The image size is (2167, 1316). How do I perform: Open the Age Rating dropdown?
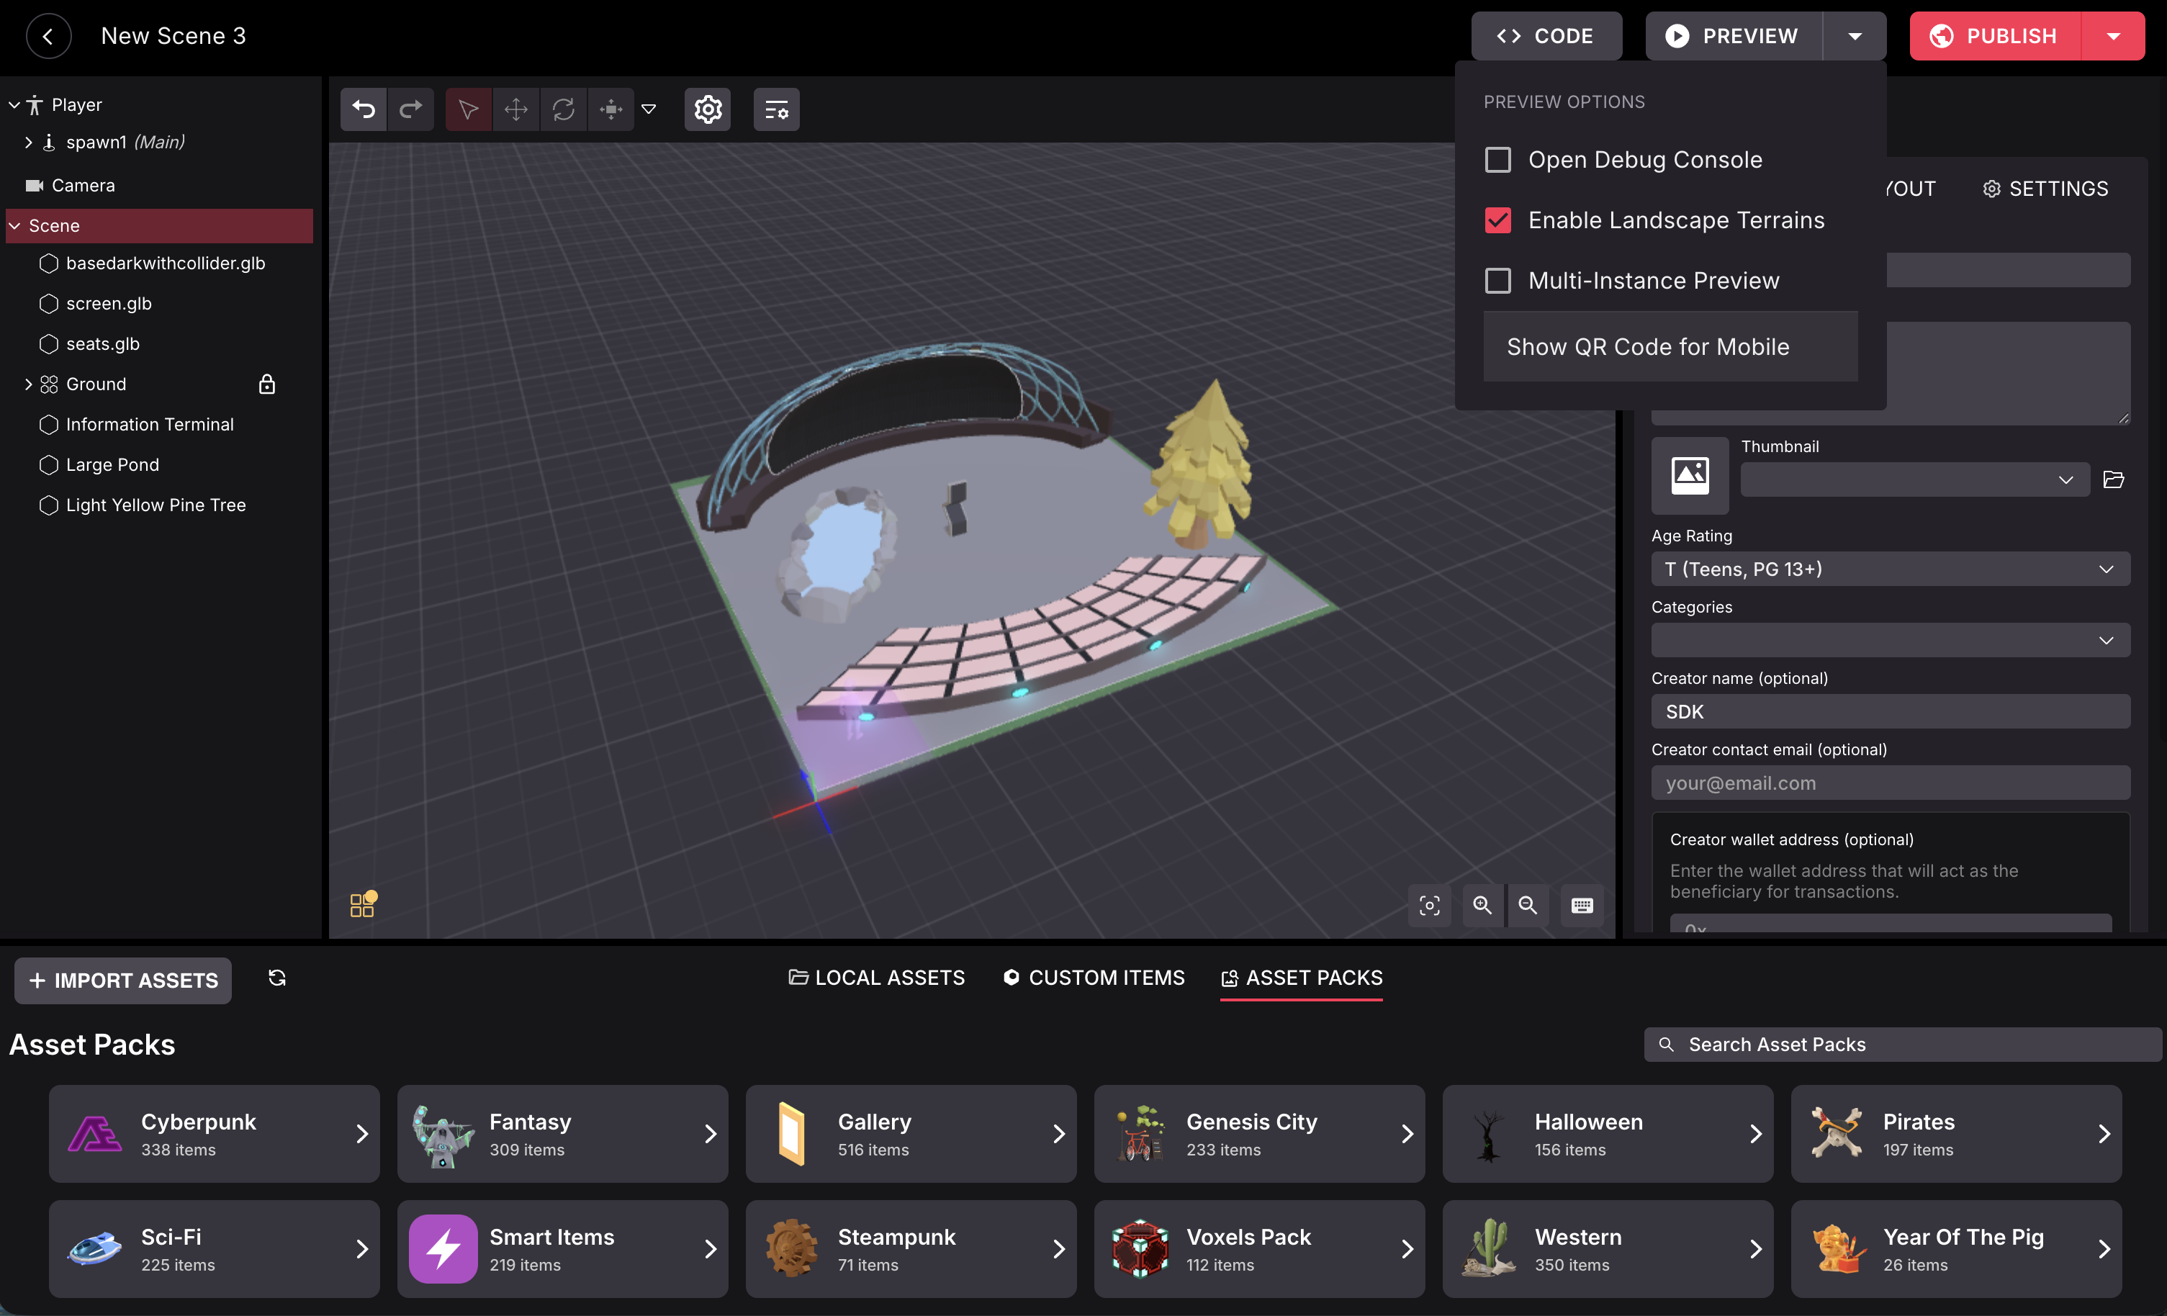pos(1891,569)
